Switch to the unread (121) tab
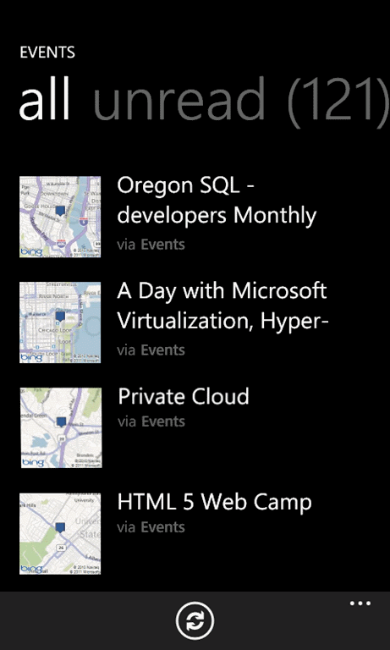 (x=242, y=99)
